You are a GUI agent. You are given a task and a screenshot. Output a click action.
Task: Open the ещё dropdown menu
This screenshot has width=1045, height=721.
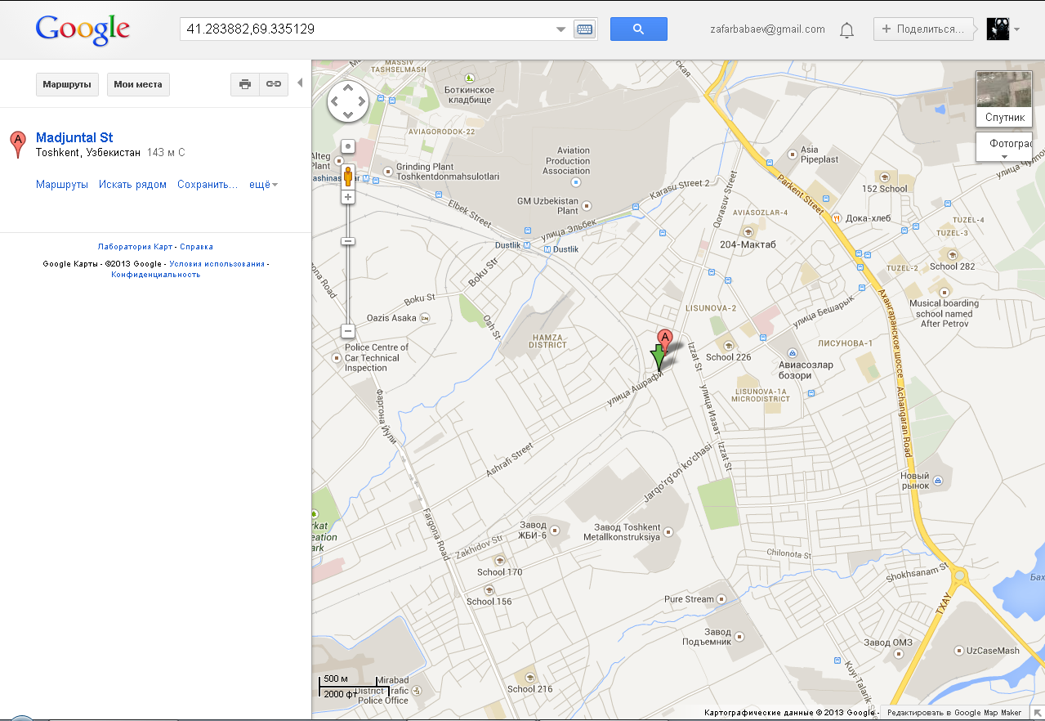(263, 185)
